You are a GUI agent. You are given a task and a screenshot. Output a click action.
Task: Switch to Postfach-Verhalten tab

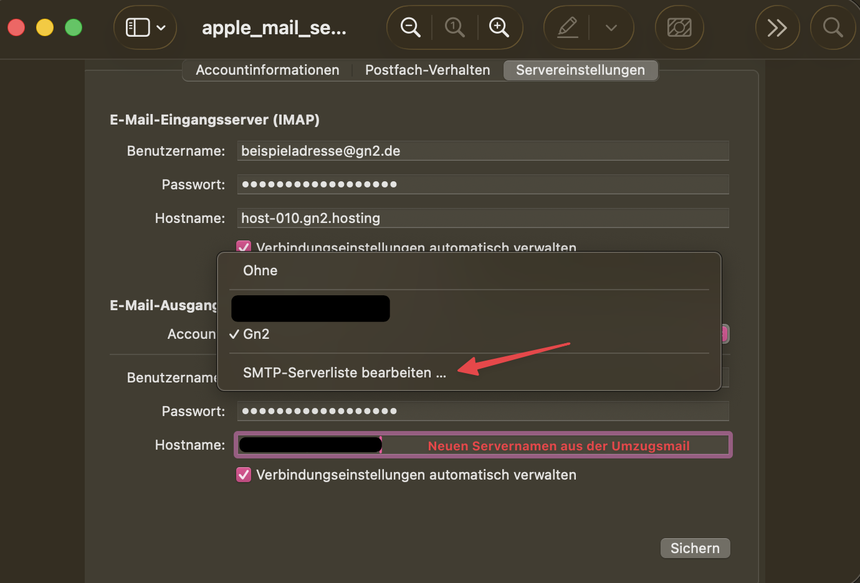[428, 70]
